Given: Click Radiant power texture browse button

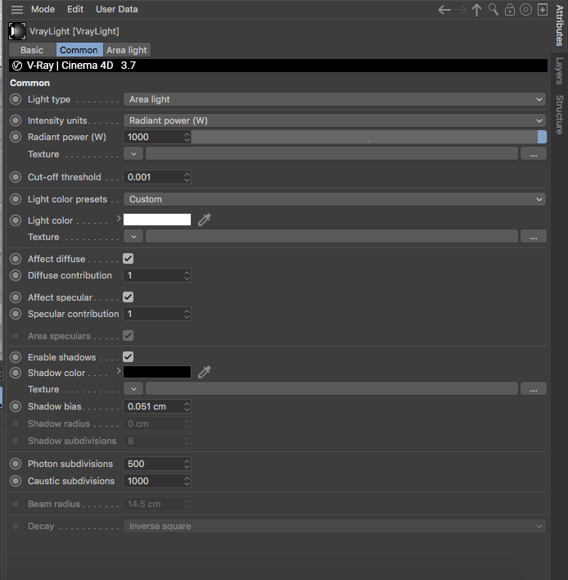Looking at the screenshot, I should [534, 153].
